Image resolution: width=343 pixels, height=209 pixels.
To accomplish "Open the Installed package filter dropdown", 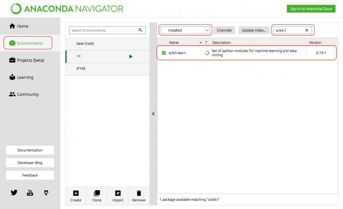I will point(185,30).
